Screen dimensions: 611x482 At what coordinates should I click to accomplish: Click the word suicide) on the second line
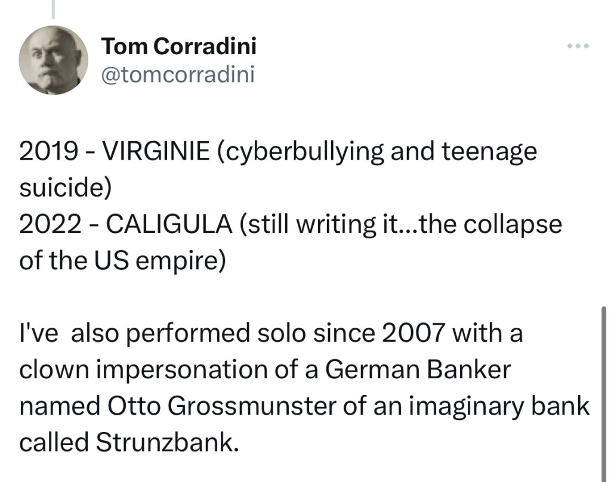pos(66,189)
